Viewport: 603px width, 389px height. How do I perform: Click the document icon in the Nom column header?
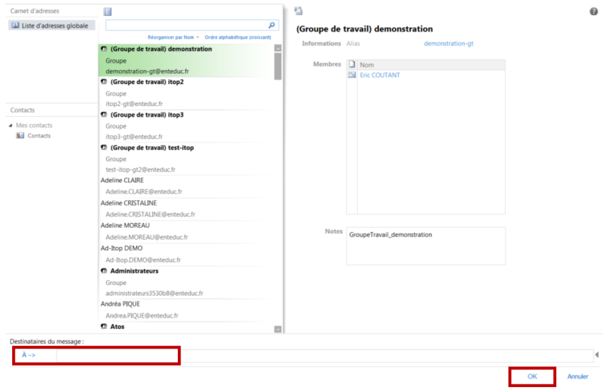pos(350,64)
